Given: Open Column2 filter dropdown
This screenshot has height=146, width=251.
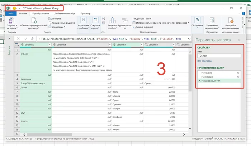Looking at the screenshot, I should click(x=110, y=45).
